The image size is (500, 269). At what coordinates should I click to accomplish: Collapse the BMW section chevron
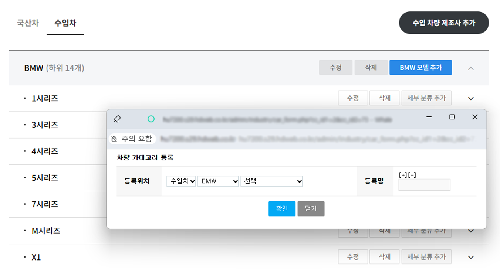tap(471, 68)
